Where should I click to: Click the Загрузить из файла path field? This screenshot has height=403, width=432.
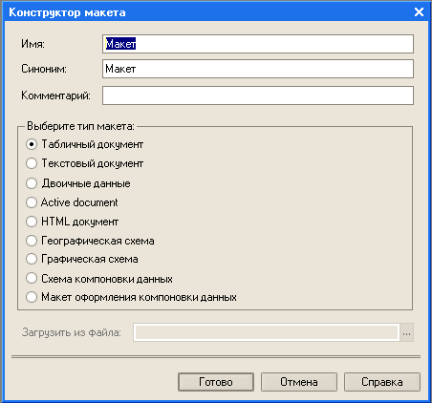(267, 332)
